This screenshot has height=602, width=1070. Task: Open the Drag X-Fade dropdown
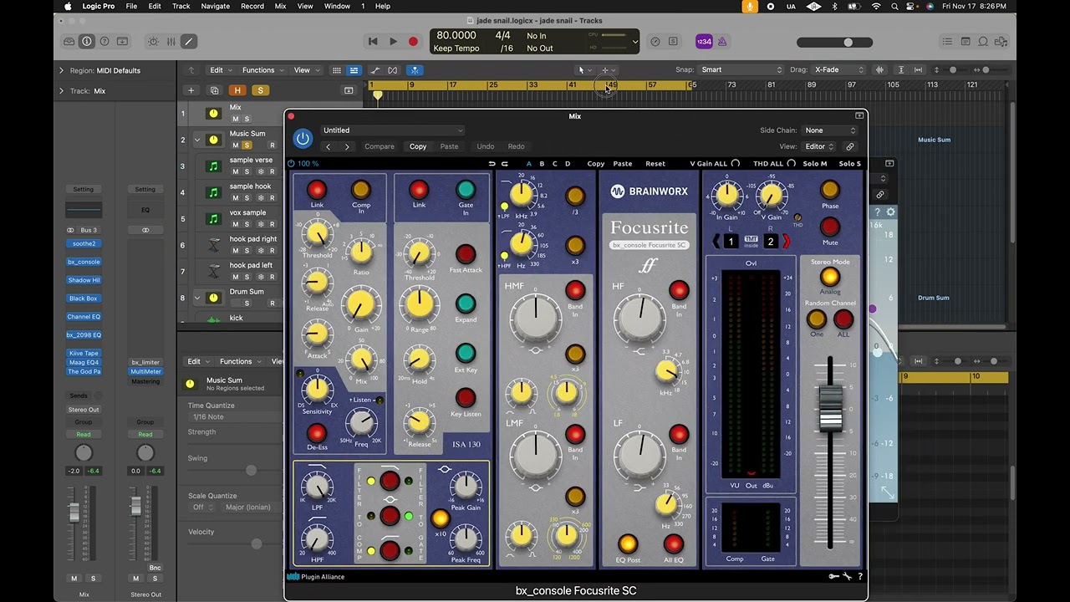pyautogui.click(x=839, y=70)
